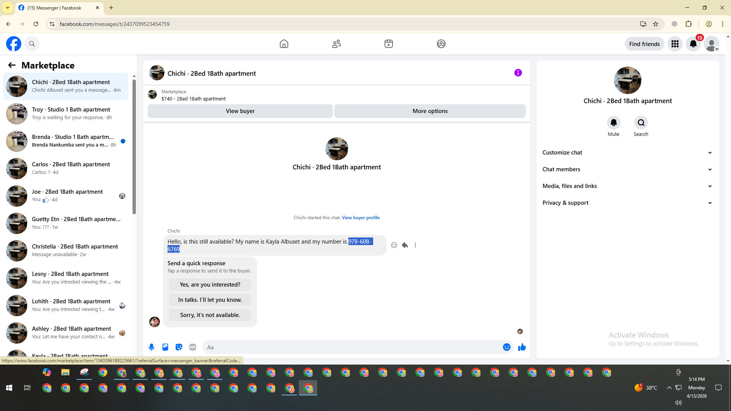Go to the Home feed icon
The height and width of the screenshot is (411, 731).
[284, 44]
